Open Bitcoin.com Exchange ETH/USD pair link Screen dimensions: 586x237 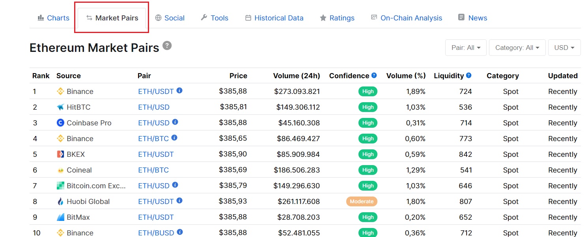point(154,186)
